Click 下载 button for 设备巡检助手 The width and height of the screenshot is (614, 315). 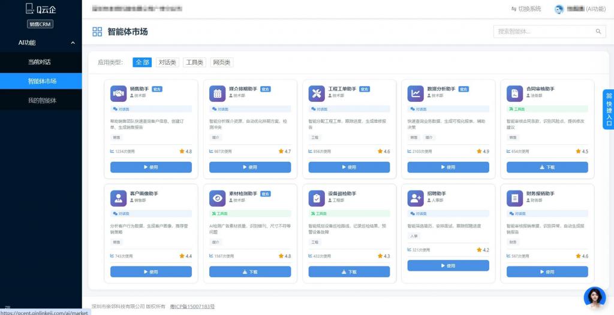pos(349,271)
